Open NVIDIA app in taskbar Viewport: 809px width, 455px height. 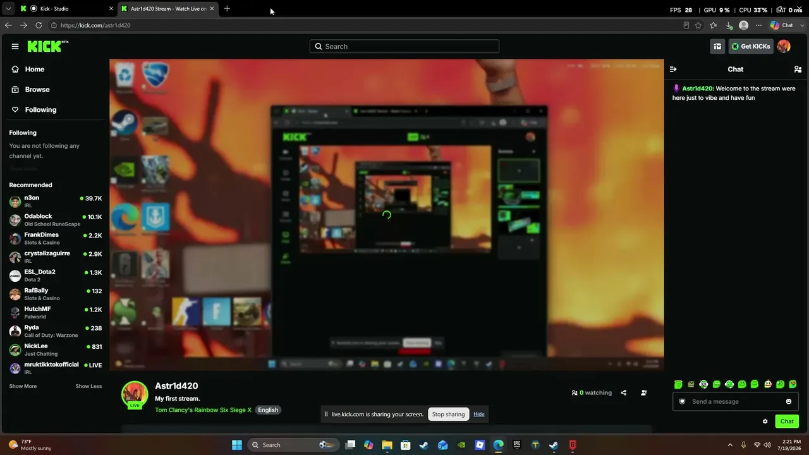(461, 445)
